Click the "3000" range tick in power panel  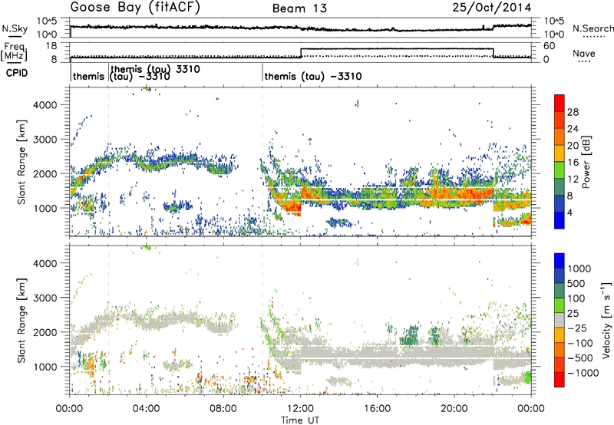click(45, 140)
